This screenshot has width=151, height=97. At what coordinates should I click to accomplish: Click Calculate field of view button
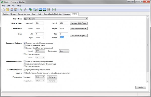tap(79, 23)
